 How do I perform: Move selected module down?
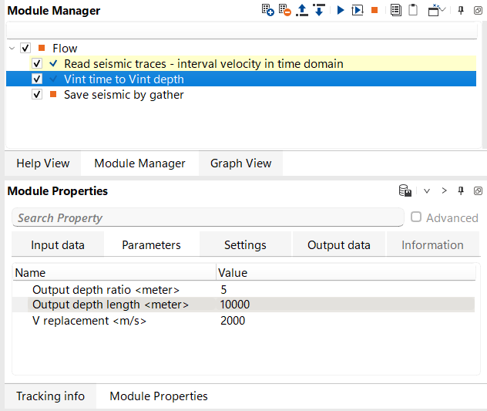tap(318, 11)
